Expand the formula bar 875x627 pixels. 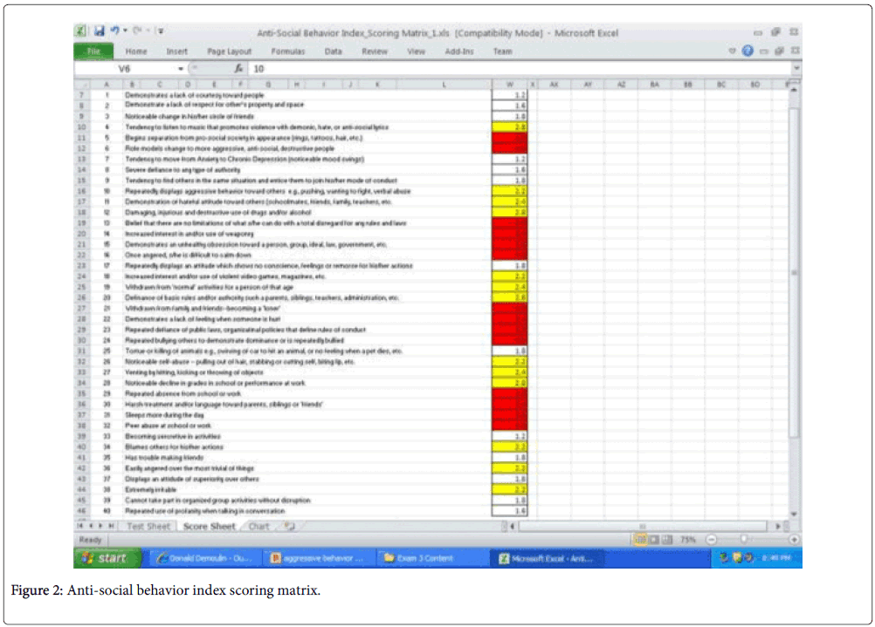coord(796,68)
